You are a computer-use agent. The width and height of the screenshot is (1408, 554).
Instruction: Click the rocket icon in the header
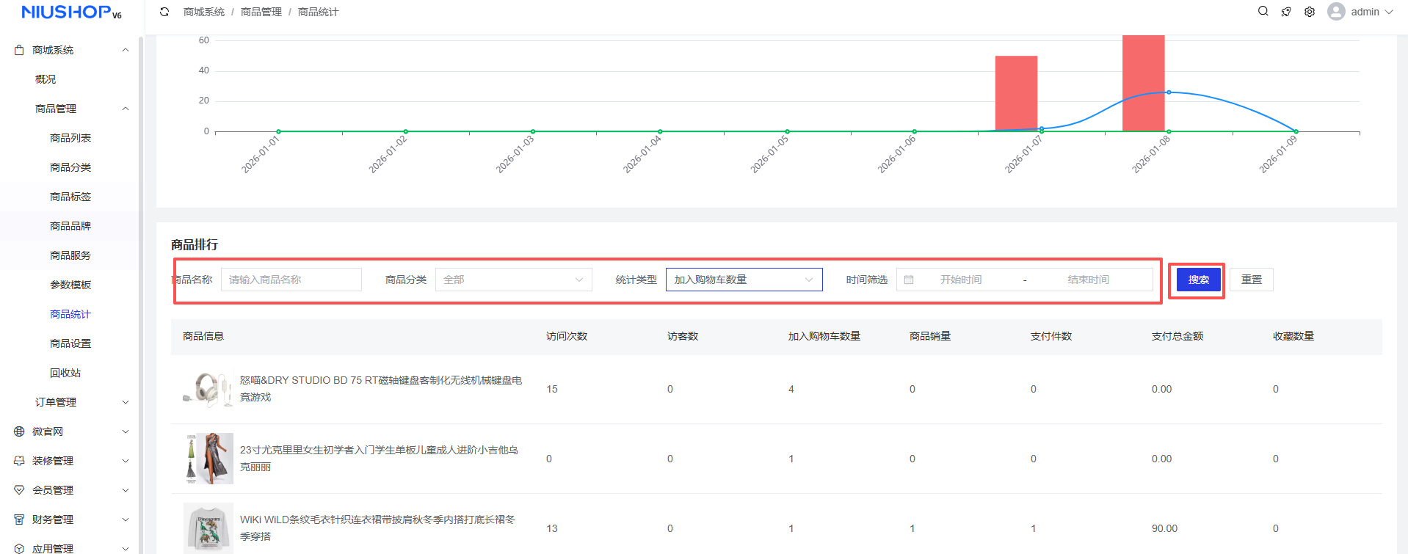click(x=1286, y=12)
